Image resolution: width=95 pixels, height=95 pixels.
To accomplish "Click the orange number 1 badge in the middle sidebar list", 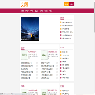I will 61,52.
